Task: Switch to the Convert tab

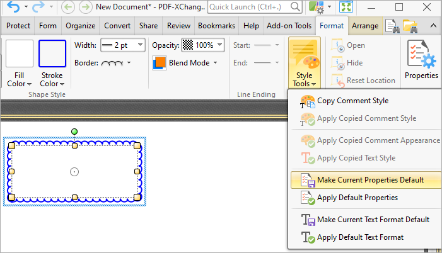Action: pyautogui.click(x=117, y=26)
